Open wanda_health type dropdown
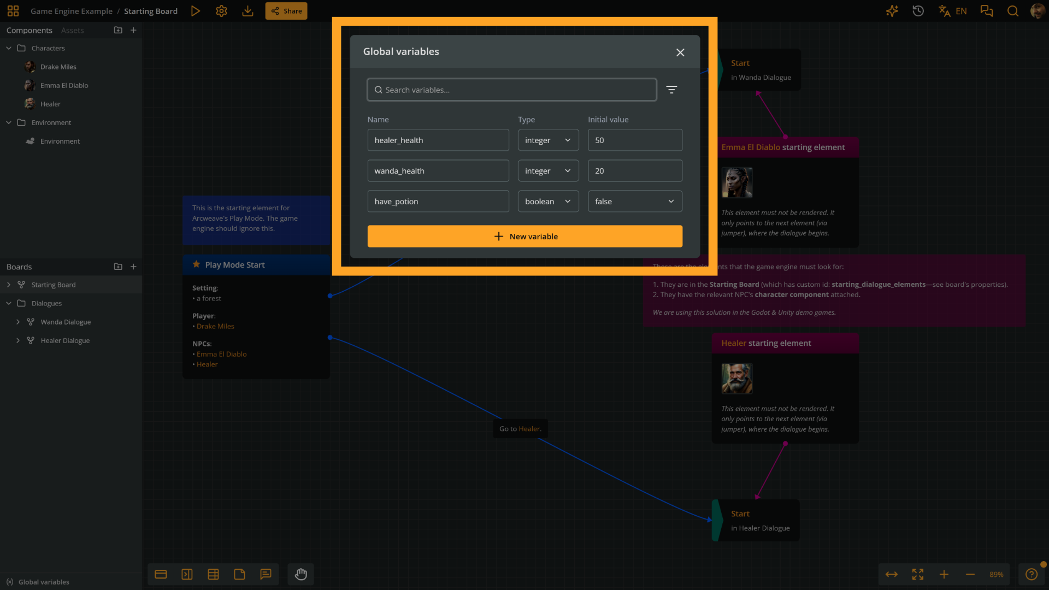This screenshot has width=1049, height=590. point(548,170)
